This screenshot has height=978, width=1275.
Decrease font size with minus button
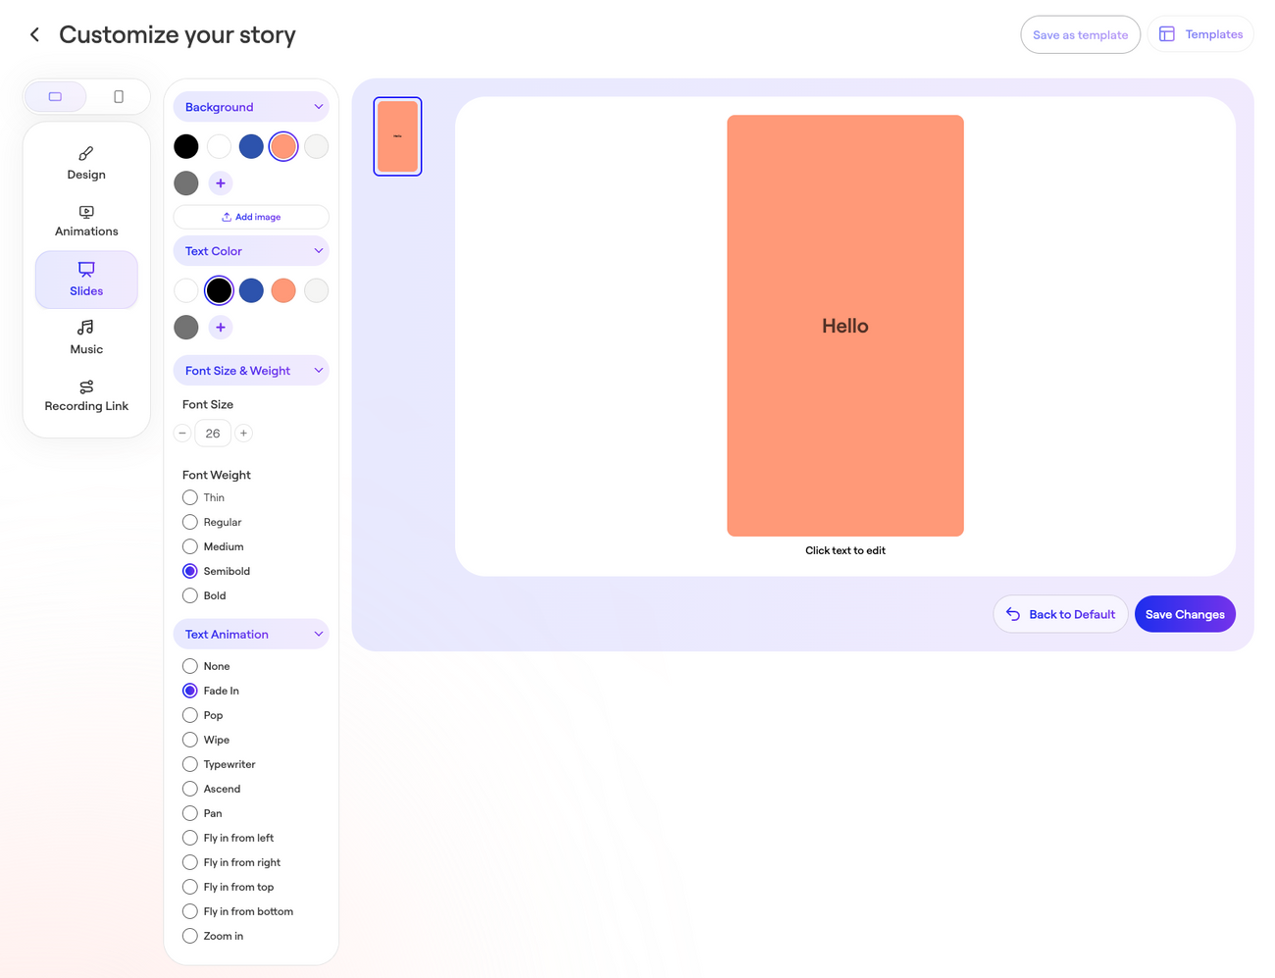coord(182,434)
